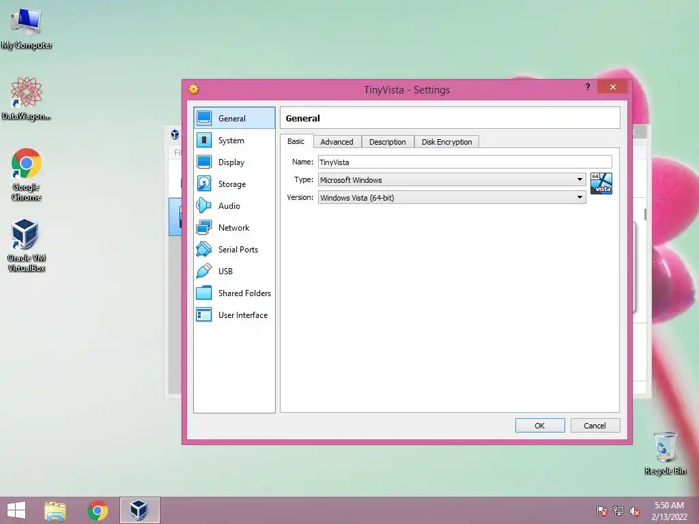Open the Display settings icon
The height and width of the screenshot is (524, 699).
coord(204,162)
